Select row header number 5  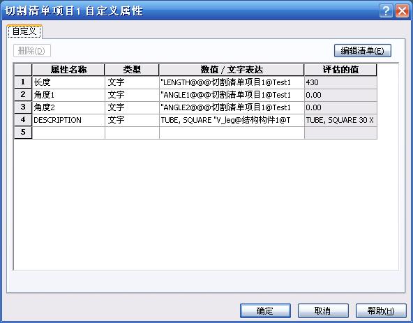tap(23, 133)
